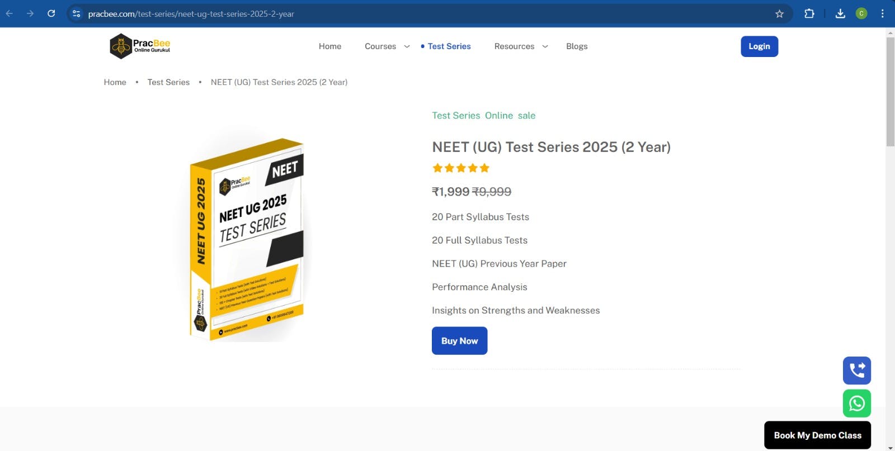
Task: Click the Login button
Action: point(759,46)
